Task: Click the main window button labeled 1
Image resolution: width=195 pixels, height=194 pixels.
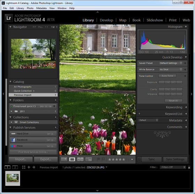Action: (x=7, y=167)
